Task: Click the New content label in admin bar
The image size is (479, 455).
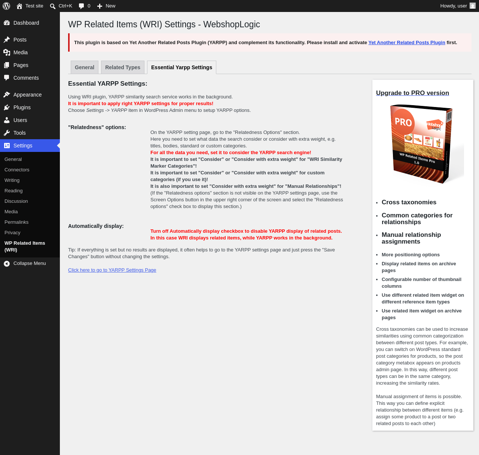Action: pyautogui.click(x=110, y=6)
